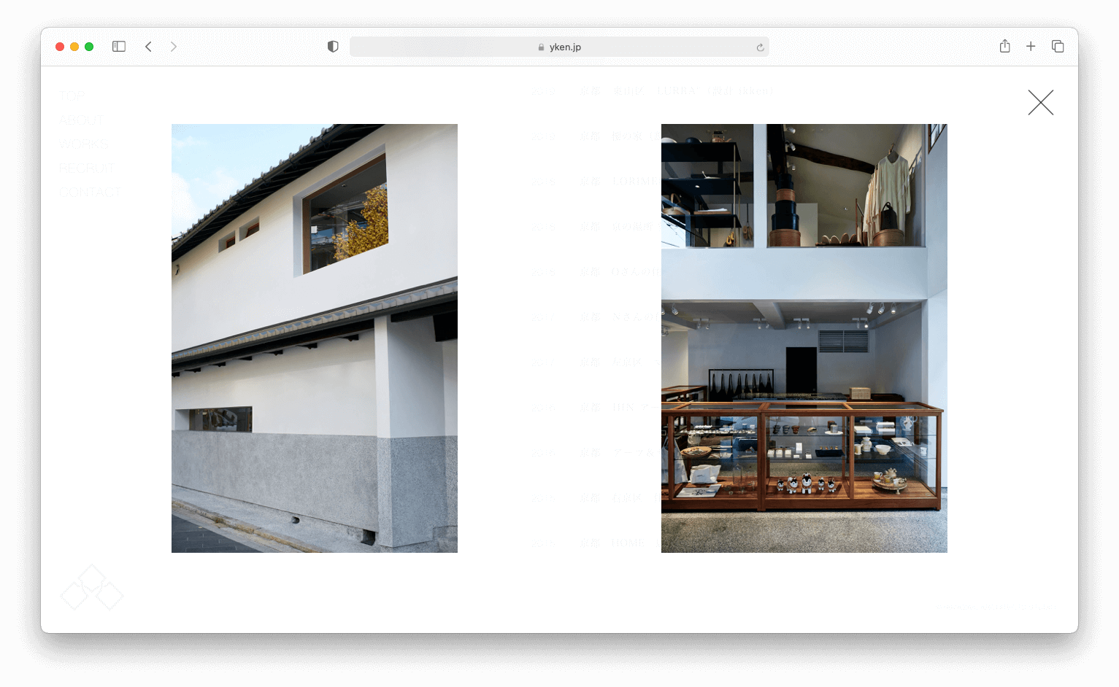The width and height of the screenshot is (1119, 687).
Task: Open the ABOUT menu item
Action: click(82, 120)
